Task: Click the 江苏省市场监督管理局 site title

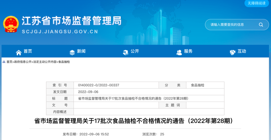Action: [x=72, y=21]
